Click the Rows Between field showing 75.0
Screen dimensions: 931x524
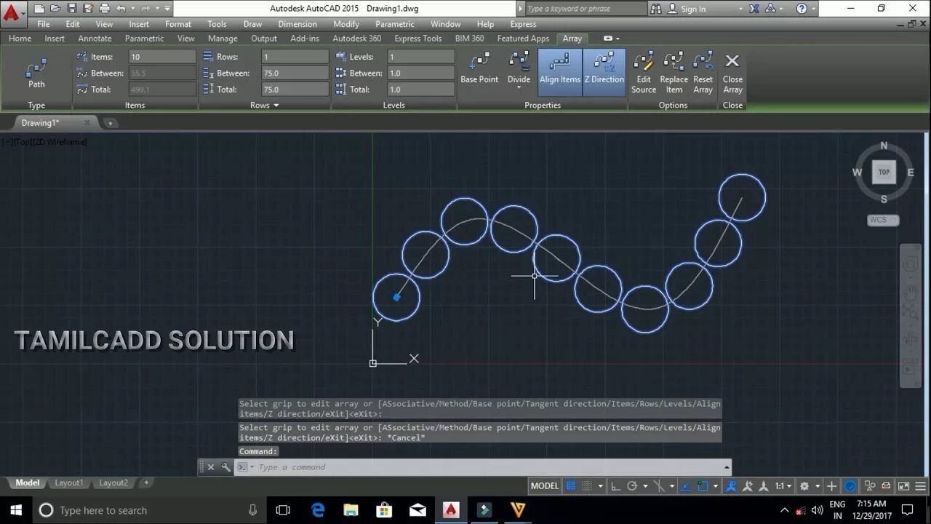pyautogui.click(x=295, y=73)
